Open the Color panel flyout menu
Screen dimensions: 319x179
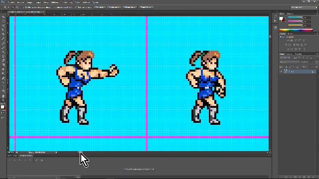(x=317, y=13)
